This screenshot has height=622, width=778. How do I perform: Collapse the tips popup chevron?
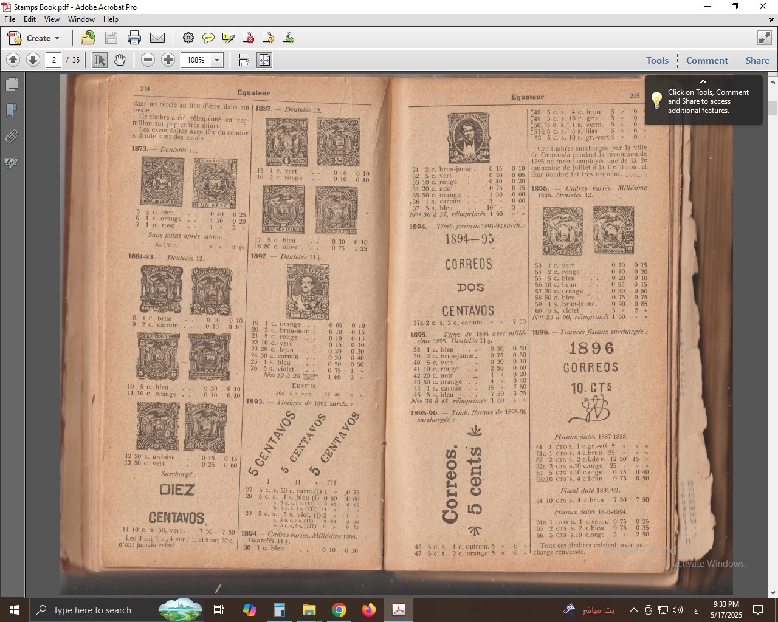(x=703, y=81)
